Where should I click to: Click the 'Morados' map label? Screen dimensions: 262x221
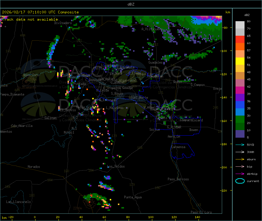tap(34, 167)
